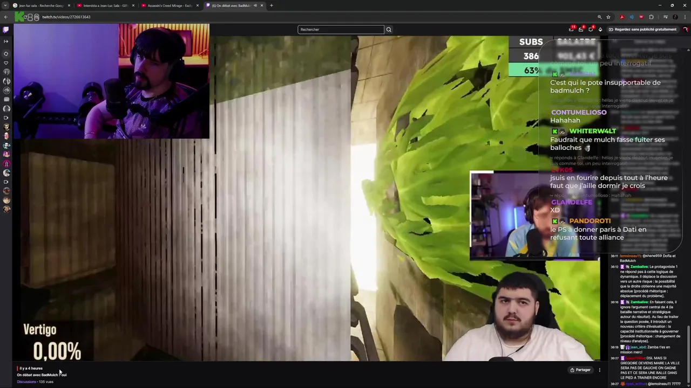Open the messages icon with first 6 badge

(x=581, y=29)
